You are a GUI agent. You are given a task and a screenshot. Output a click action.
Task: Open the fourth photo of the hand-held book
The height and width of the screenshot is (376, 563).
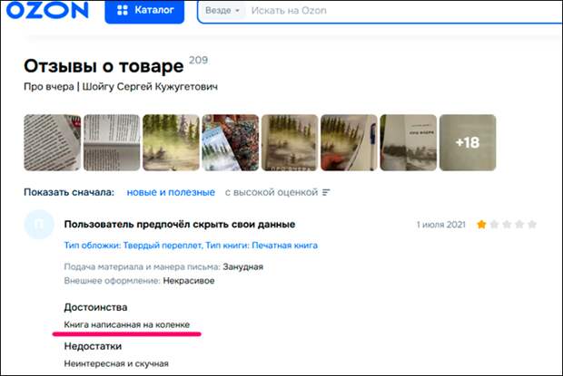tap(230, 143)
